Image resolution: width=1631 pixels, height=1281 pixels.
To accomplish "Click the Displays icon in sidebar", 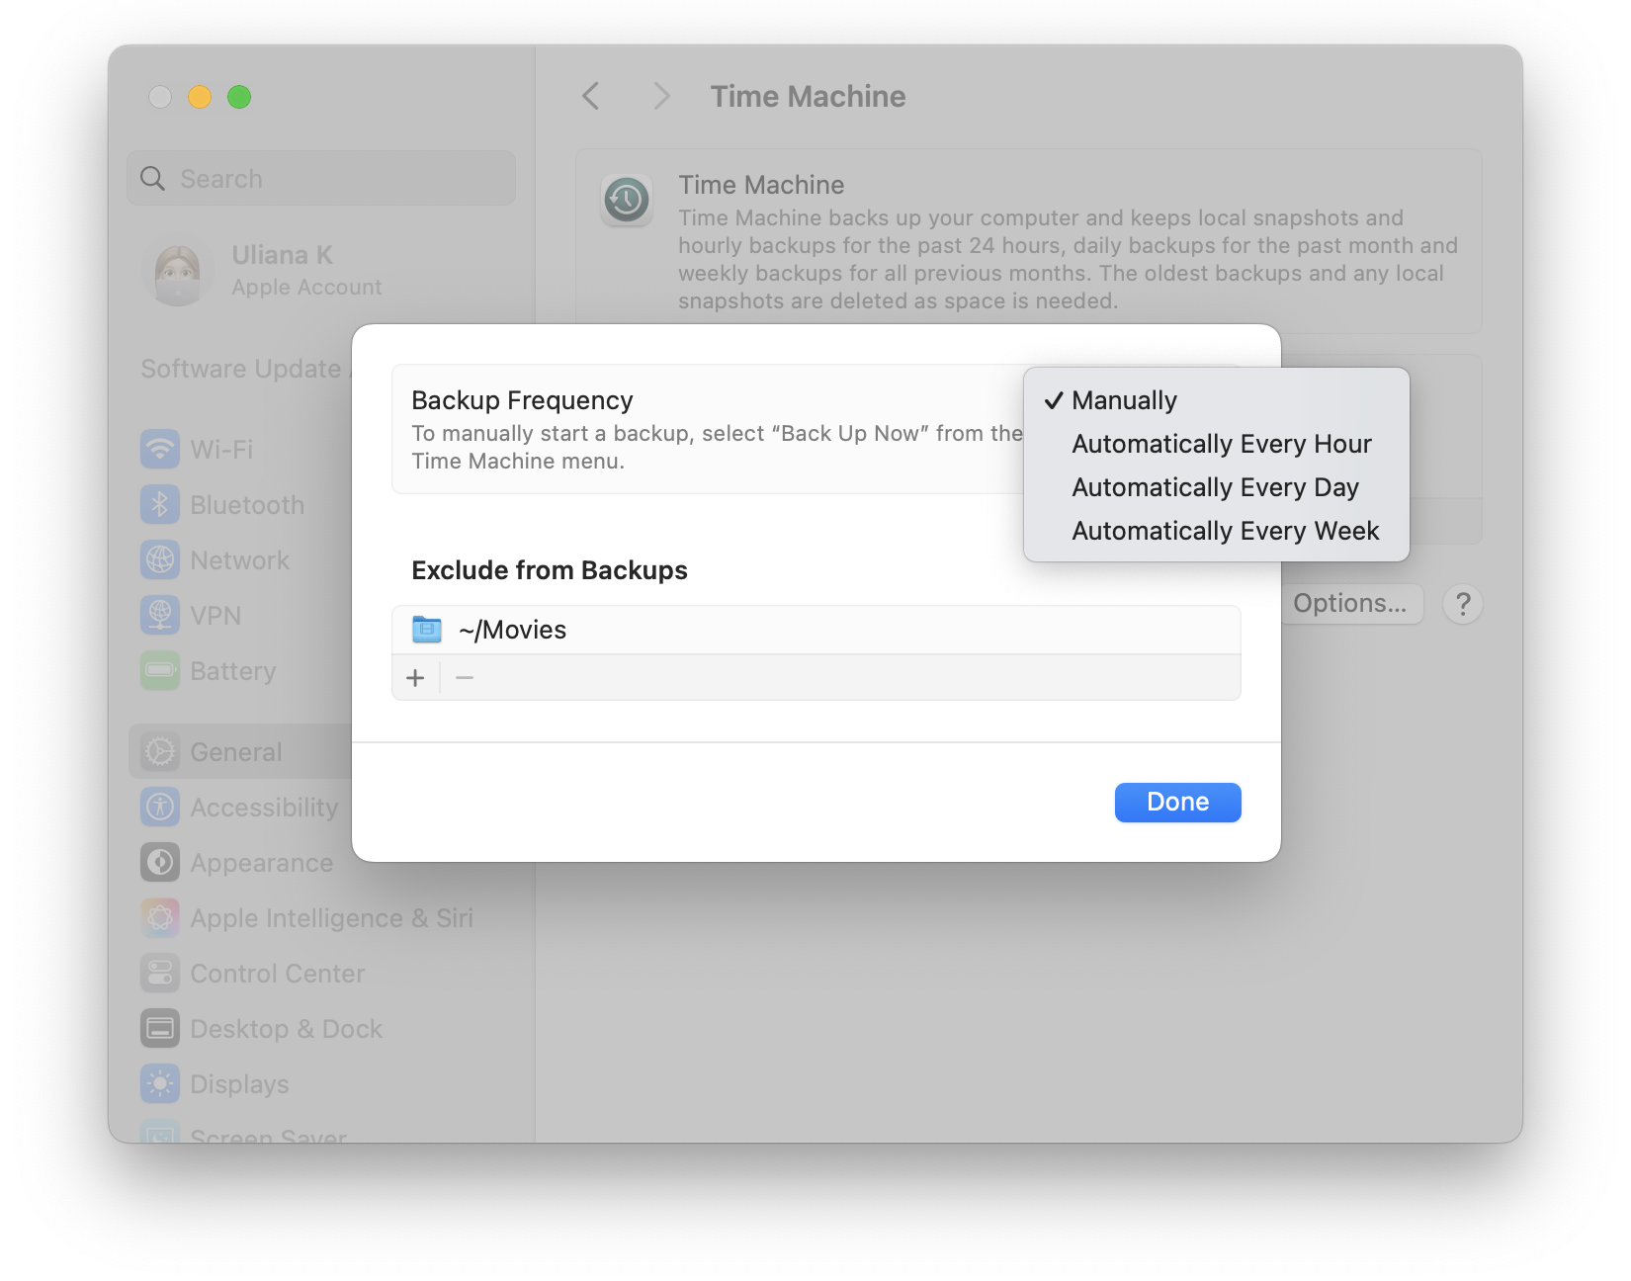I will click(160, 1083).
